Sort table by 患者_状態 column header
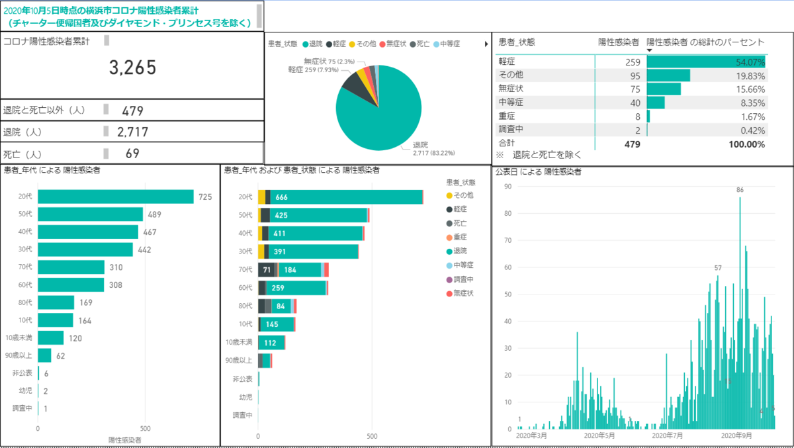 click(517, 42)
